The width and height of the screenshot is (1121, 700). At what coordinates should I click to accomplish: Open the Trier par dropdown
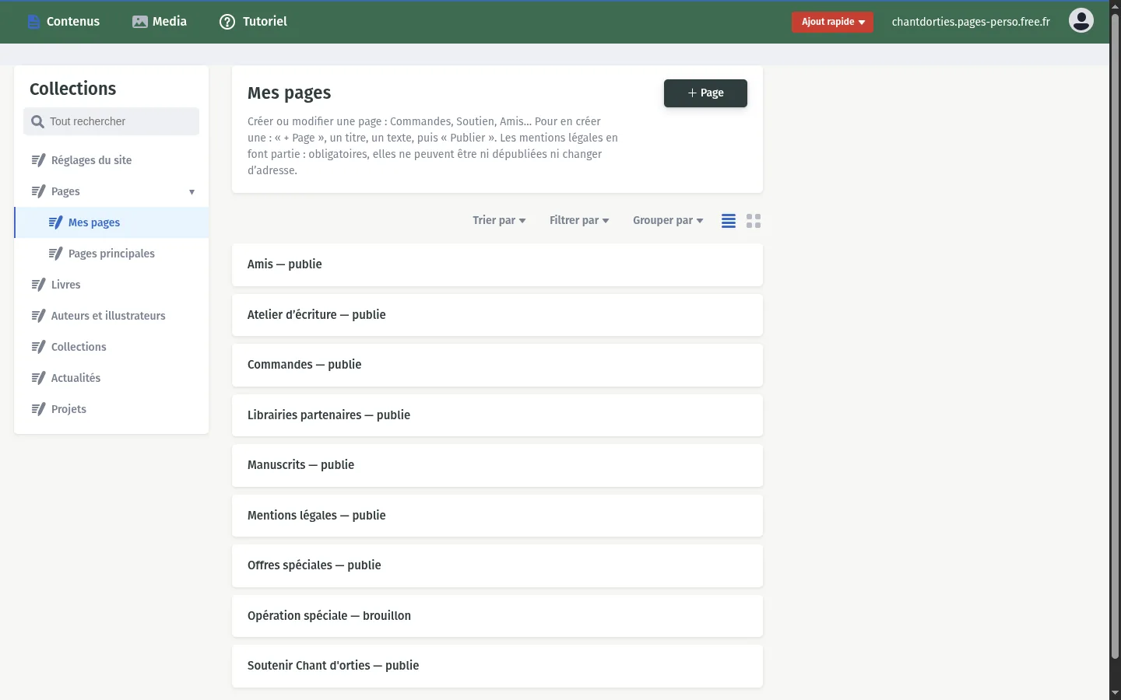(499, 220)
